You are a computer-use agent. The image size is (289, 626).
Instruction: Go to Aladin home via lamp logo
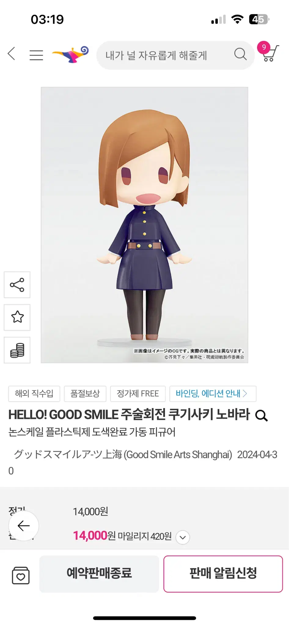[x=71, y=54]
